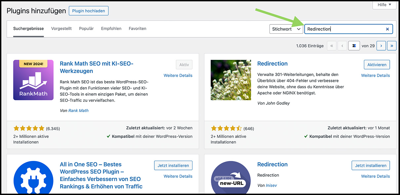The image size is (400, 195).
Task: Switch to the Empfohlen tab
Action: (x=111, y=29)
